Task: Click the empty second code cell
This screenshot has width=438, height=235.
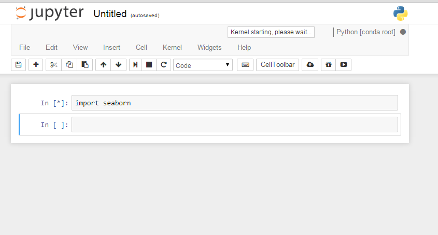Action: point(234,125)
